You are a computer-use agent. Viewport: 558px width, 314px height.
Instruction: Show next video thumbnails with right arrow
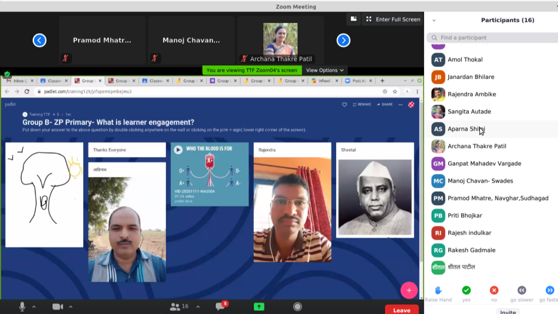pos(343,40)
